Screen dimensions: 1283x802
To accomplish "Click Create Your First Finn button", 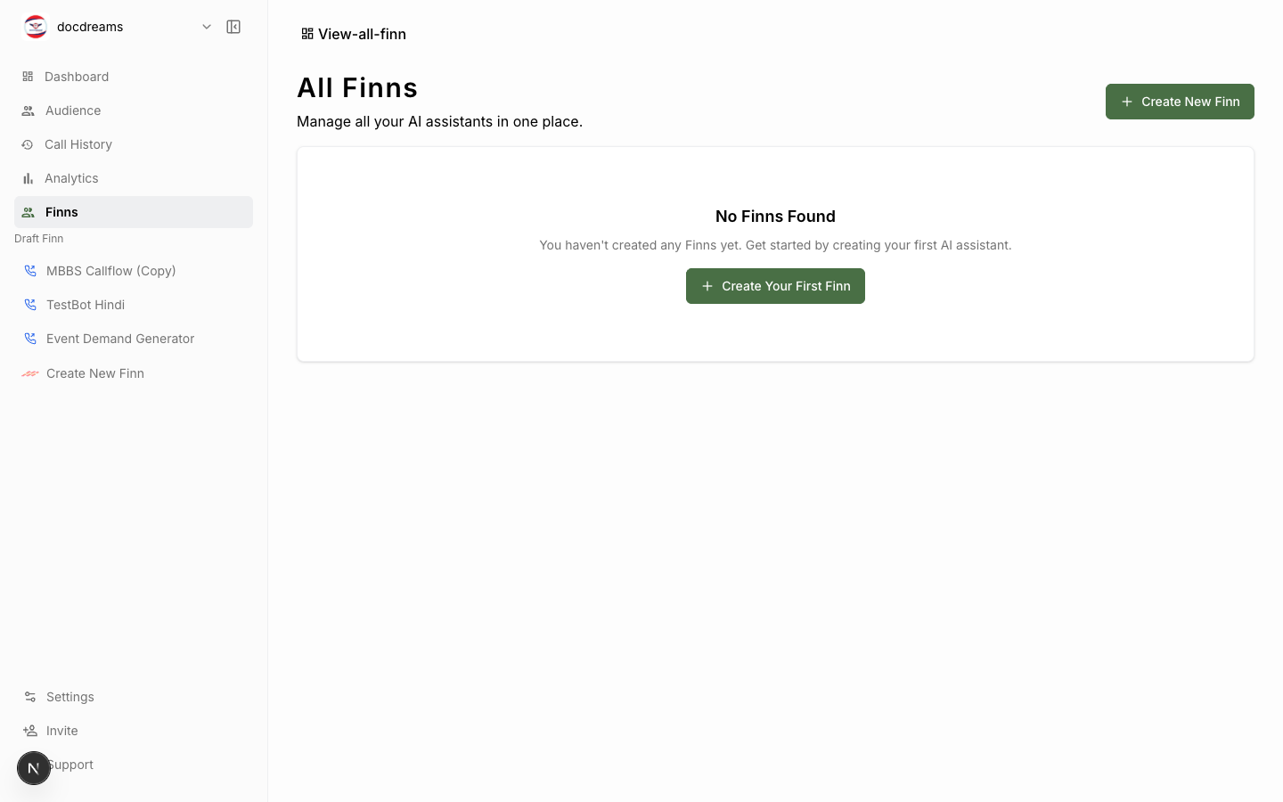I will click(x=775, y=286).
